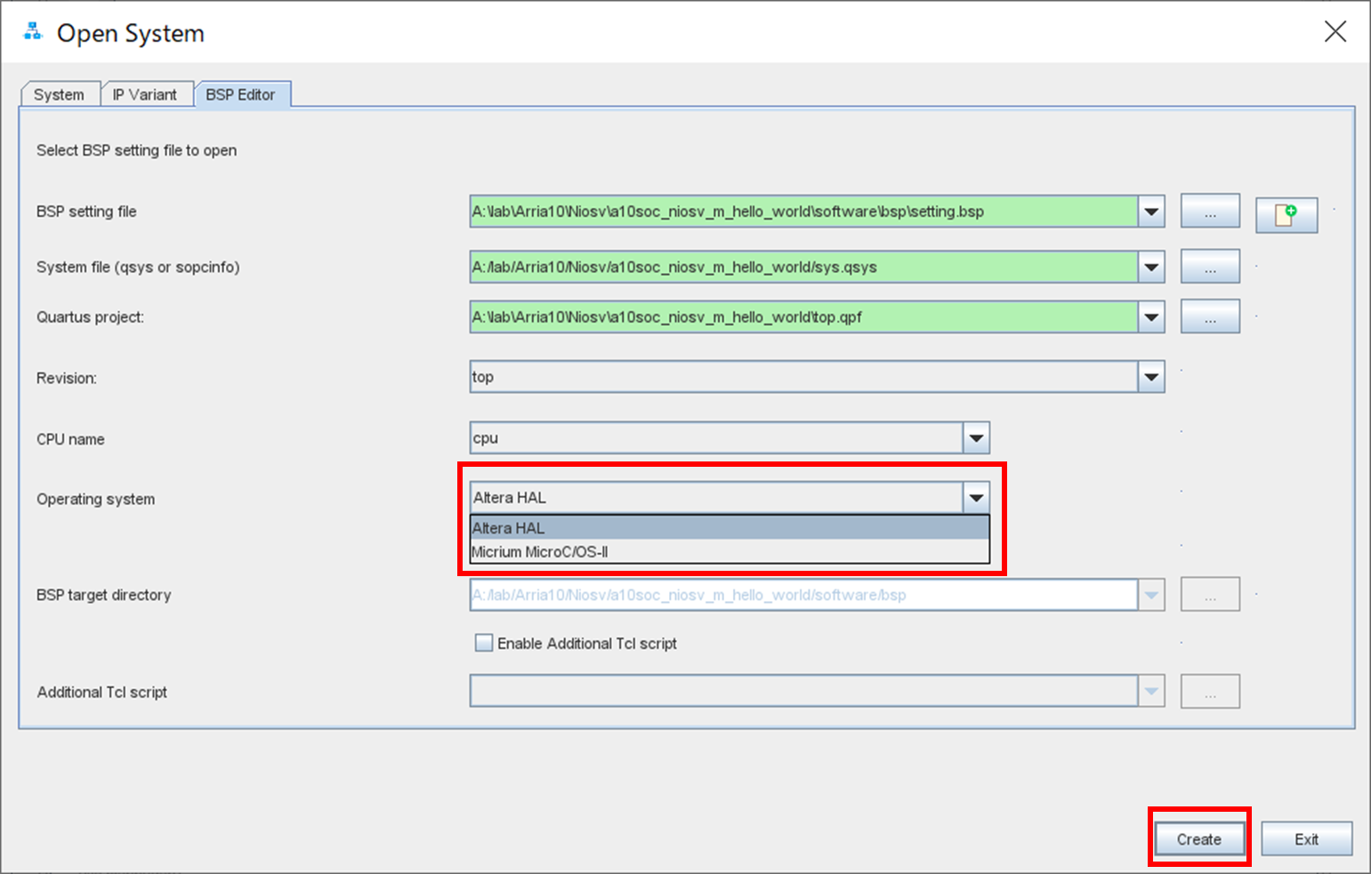Open the CPU name dropdown
The width and height of the screenshot is (1371, 874).
coord(976,437)
